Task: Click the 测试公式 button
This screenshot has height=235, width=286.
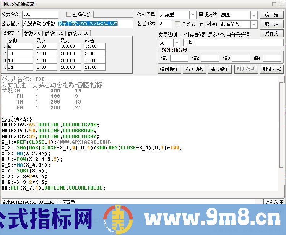Action: 271,69
